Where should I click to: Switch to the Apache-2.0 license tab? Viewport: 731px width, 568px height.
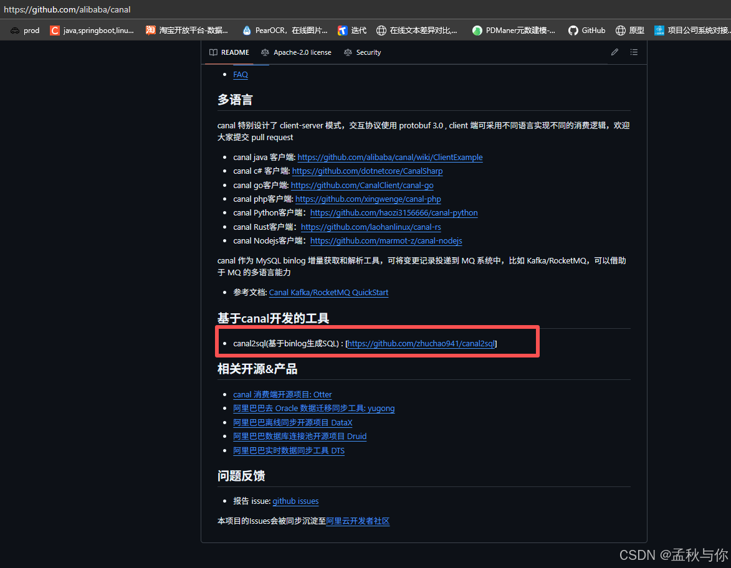coord(296,53)
